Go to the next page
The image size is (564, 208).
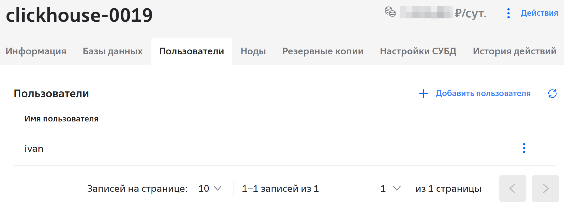pyautogui.click(x=545, y=189)
